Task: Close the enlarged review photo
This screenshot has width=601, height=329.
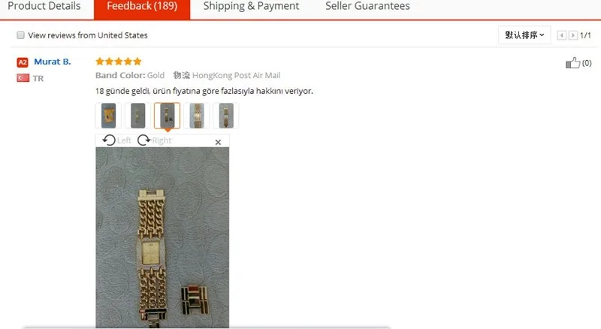Action: [x=218, y=142]
